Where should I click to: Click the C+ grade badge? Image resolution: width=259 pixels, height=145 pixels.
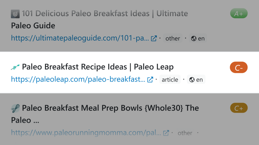[239, 108]
